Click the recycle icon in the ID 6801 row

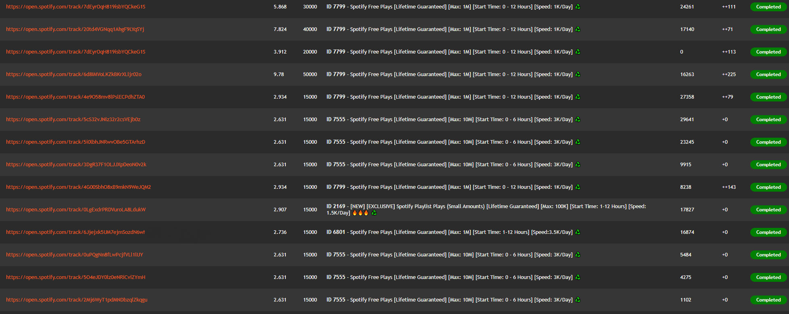pyautogui.click(x=578, y=232)
